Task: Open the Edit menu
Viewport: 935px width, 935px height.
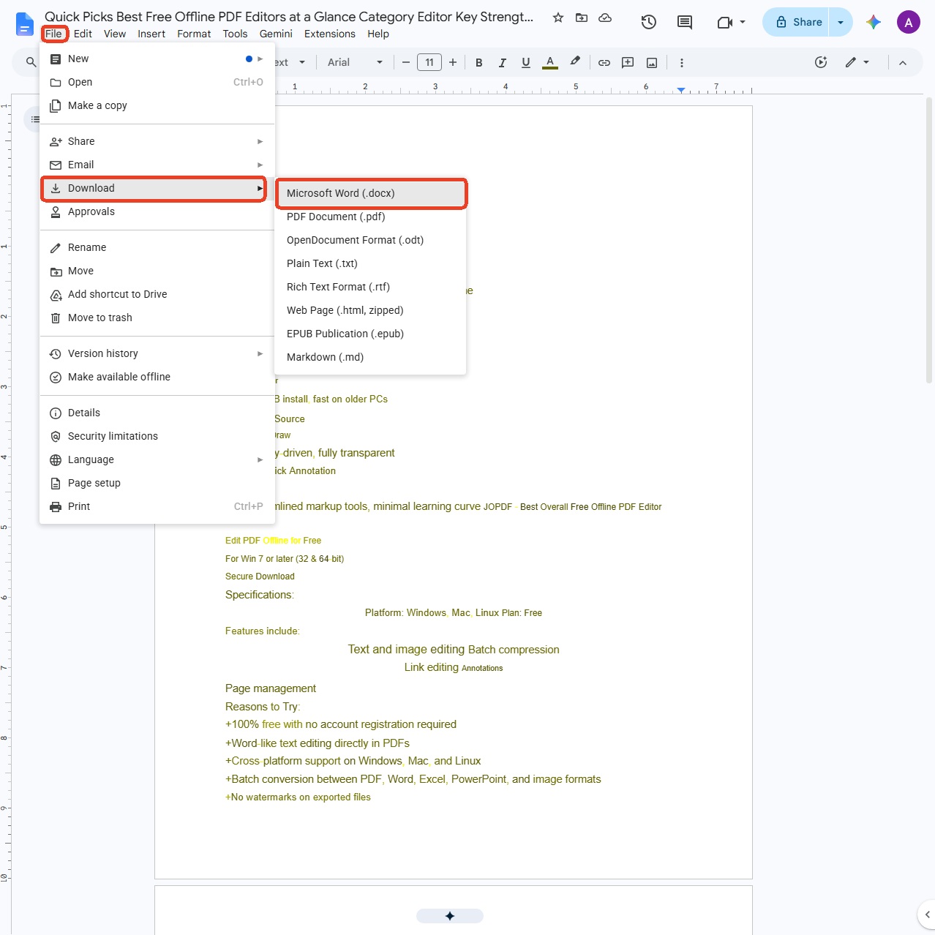Action: point(83,34)
